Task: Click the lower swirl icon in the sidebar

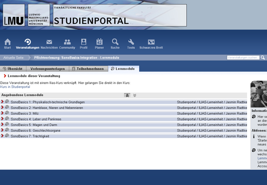Action: (x=254, y=150)
